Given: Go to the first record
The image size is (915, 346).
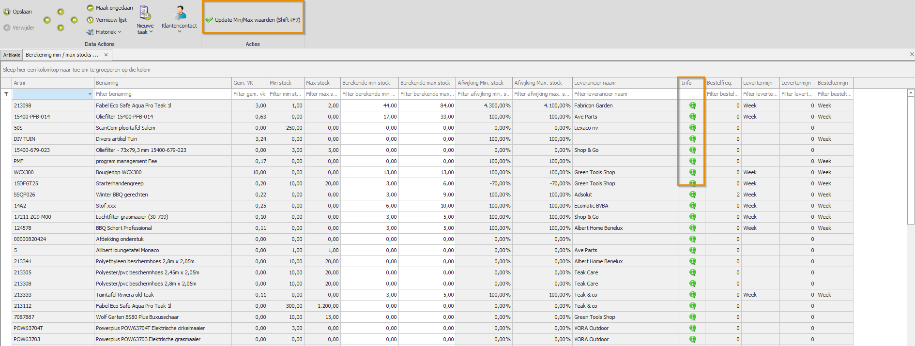Looking at the screenshot, I should [47, 20].
